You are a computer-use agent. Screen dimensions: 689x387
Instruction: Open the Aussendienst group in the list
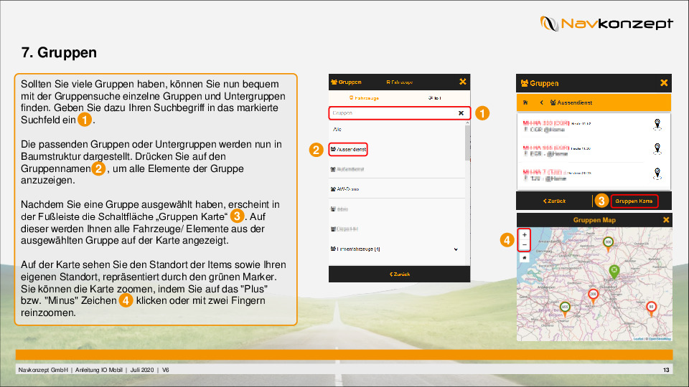pyautogui.click(x=349, y=150)
